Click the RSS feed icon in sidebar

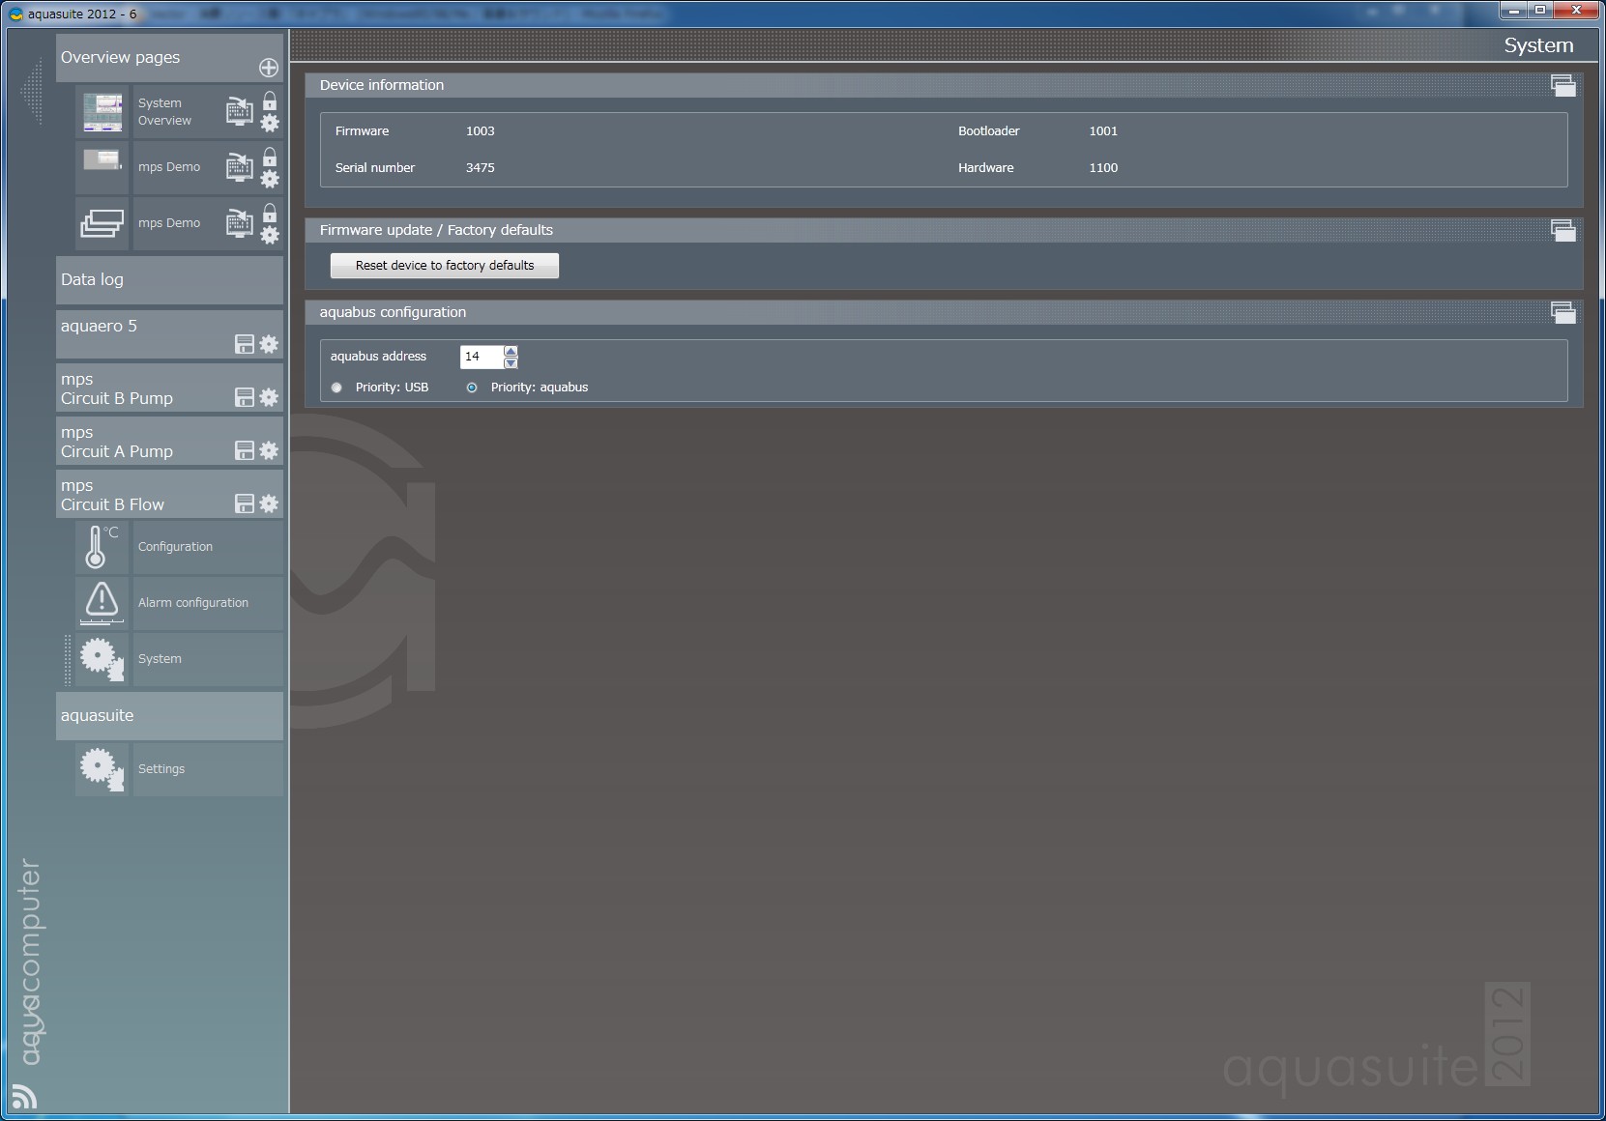tap(24, 1097)
